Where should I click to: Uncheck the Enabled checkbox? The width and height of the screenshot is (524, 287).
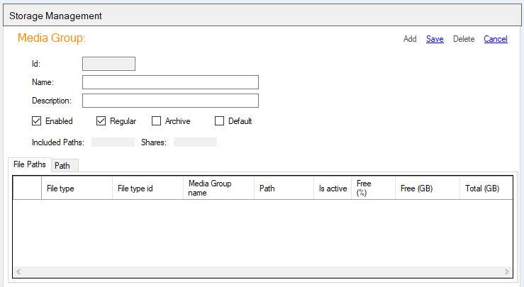(36, 121)
